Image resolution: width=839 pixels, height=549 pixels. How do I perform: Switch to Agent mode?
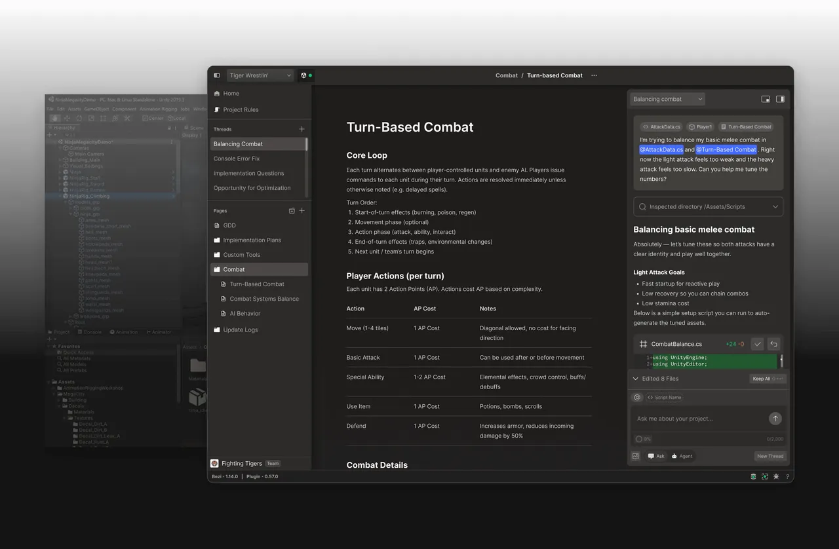[682, 456]
